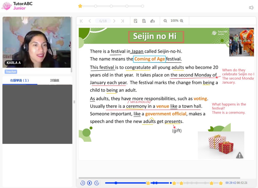
Task: Click the warning triangle on gift image
Action: pos(239,155)
